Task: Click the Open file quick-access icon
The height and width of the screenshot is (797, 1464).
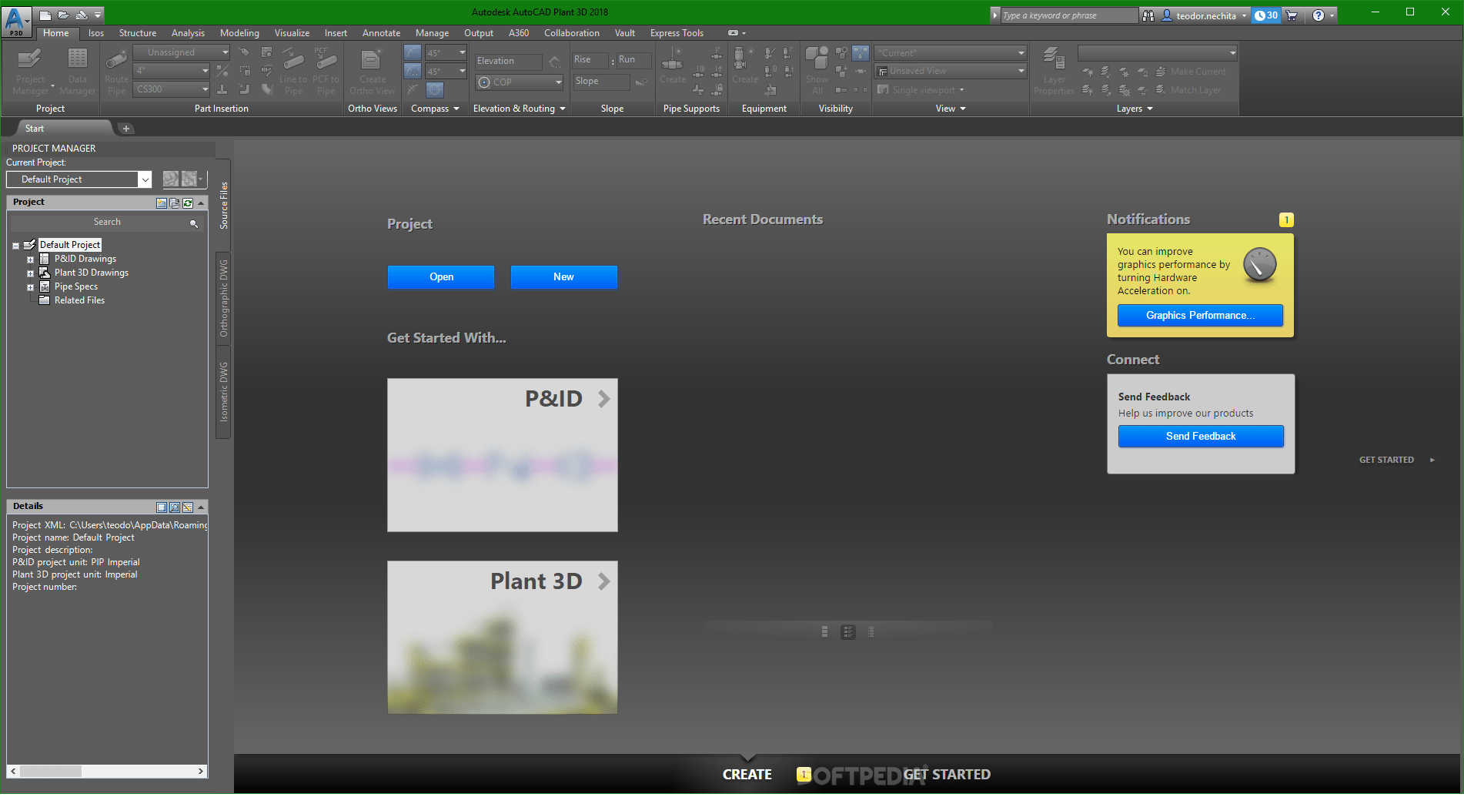Action: click(63, 15)
